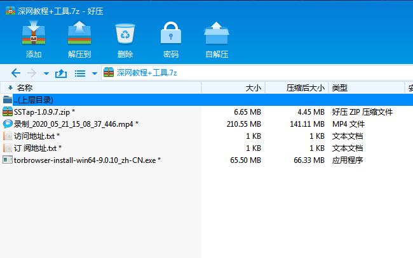This screenshot has width=413, height=258.
Task: Select the 订 阅地址.txt file
Action: 37,148
